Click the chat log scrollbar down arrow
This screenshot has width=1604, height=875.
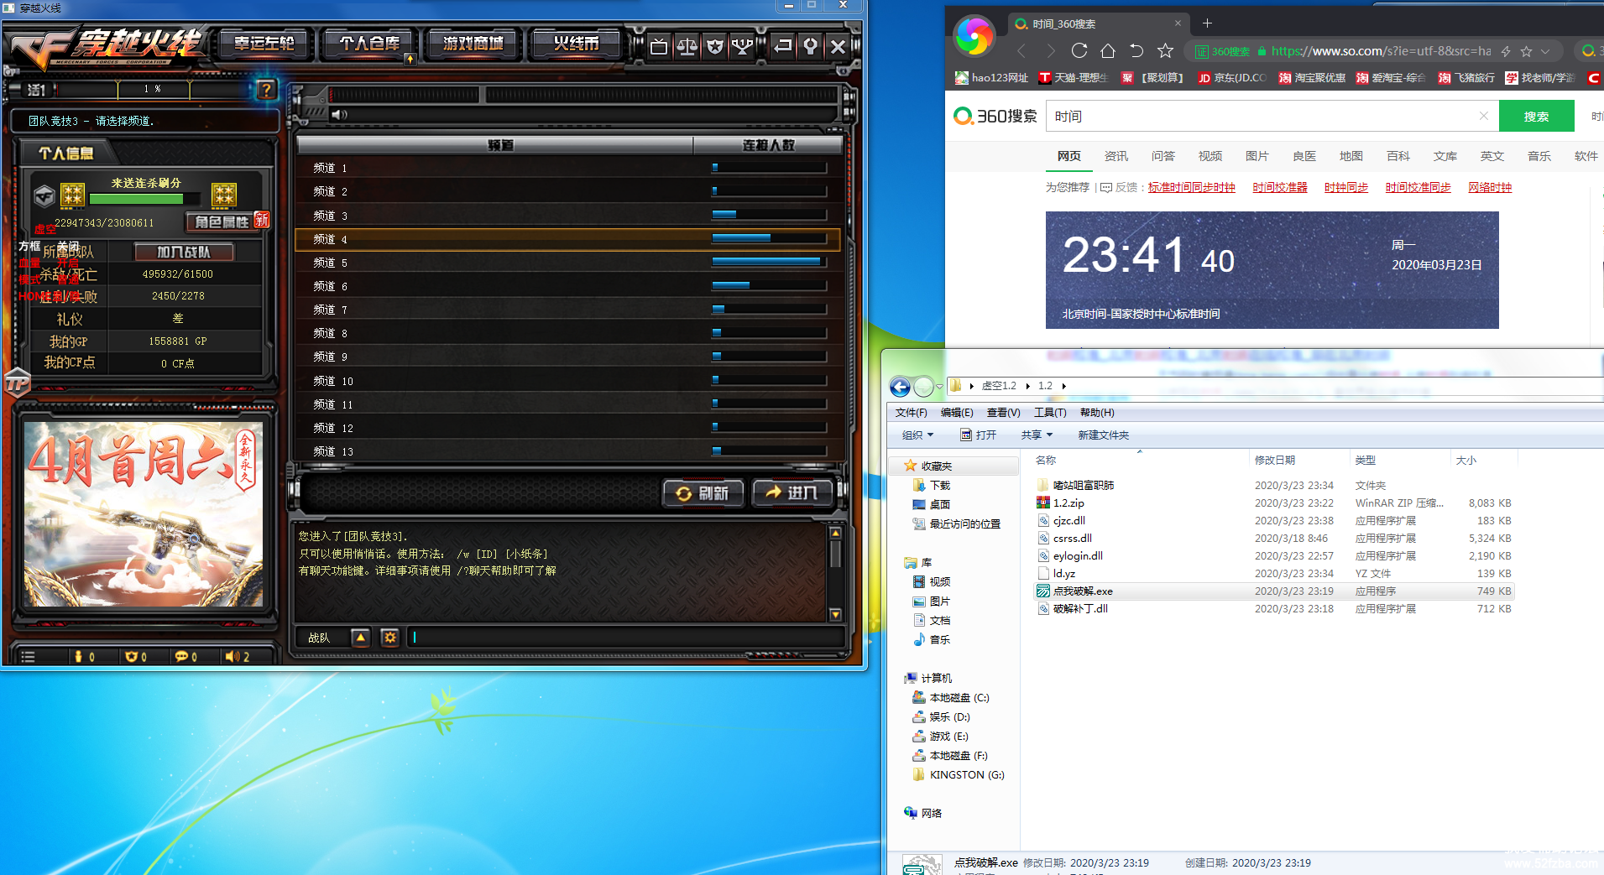tap(835, 614)
